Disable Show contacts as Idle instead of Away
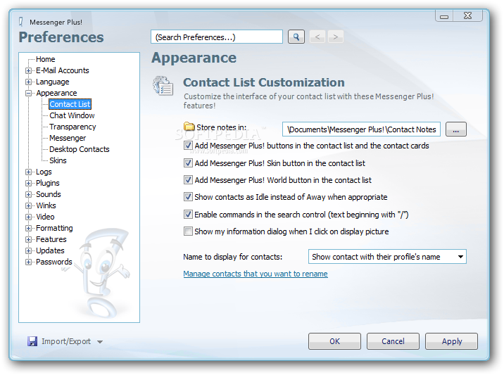The height and width of the screenshot is (375, 504). pos(188,197)
